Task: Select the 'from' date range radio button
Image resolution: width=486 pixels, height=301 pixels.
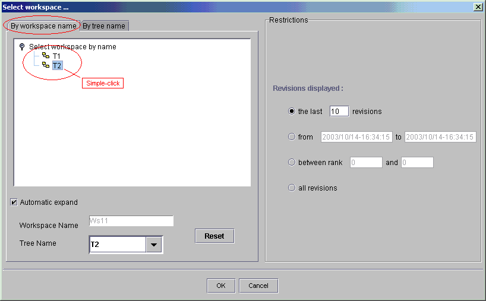Action: pyautogui.click(x=292, y=137)
